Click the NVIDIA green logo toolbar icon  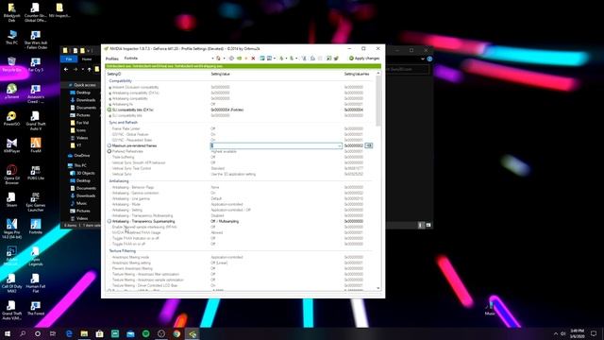[239, 59]
